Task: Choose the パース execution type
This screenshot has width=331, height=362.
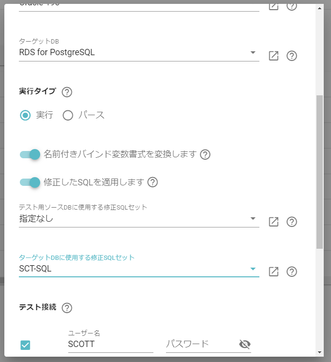Action: point(68,115)
